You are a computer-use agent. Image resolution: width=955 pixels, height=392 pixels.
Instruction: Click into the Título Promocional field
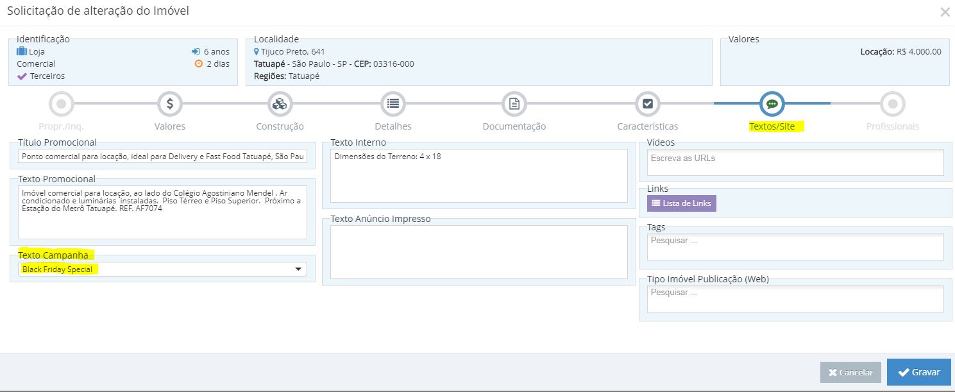162,157
